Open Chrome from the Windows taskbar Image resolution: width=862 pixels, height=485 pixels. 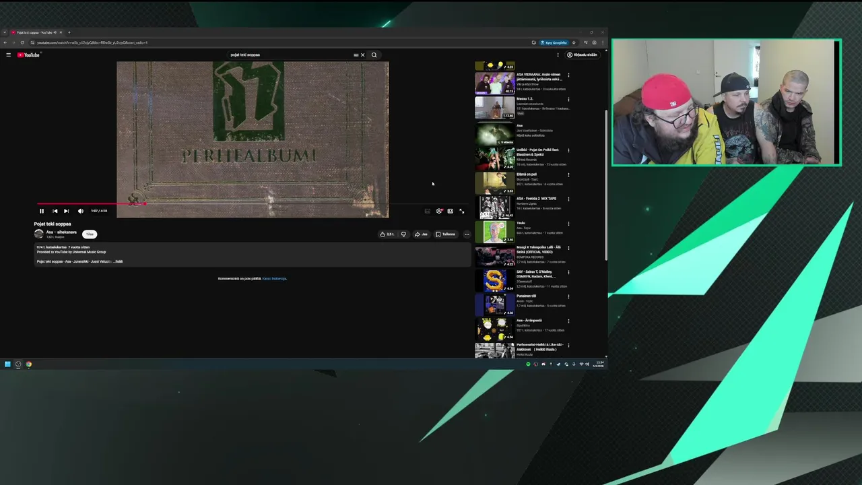[x=28, y=364]
